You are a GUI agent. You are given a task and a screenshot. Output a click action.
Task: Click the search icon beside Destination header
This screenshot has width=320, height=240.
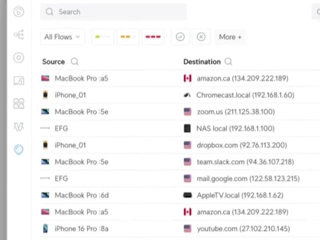(228, 61)
